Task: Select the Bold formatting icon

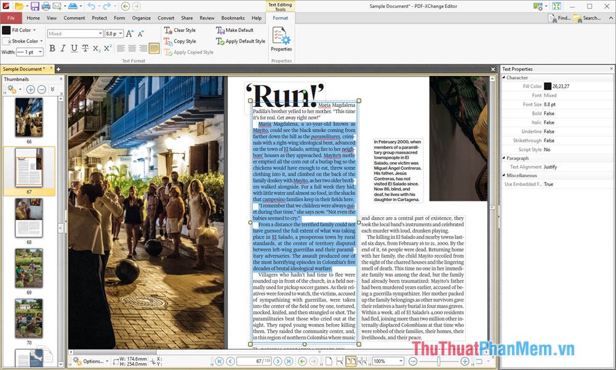Action: pos(52,47)
